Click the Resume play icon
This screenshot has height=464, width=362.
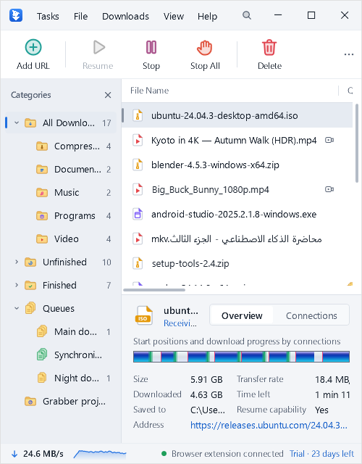point(99,47)
